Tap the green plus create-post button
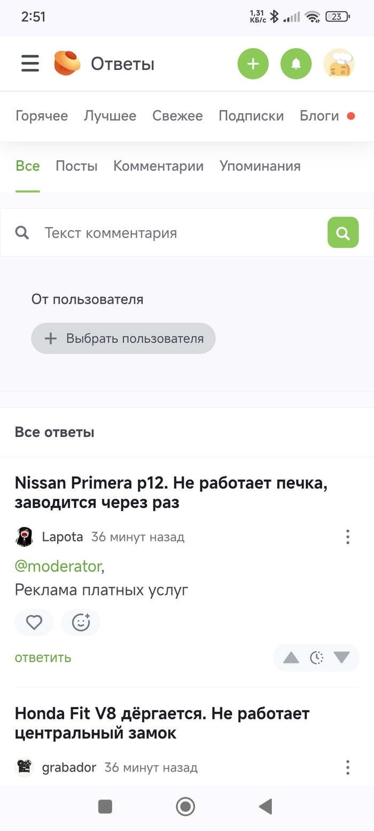 pos(253,64)
